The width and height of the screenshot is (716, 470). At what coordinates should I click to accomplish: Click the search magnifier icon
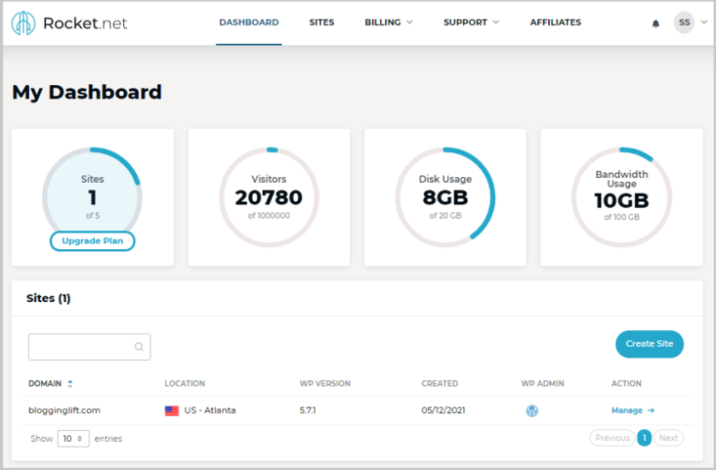click(x=139, y=347)
